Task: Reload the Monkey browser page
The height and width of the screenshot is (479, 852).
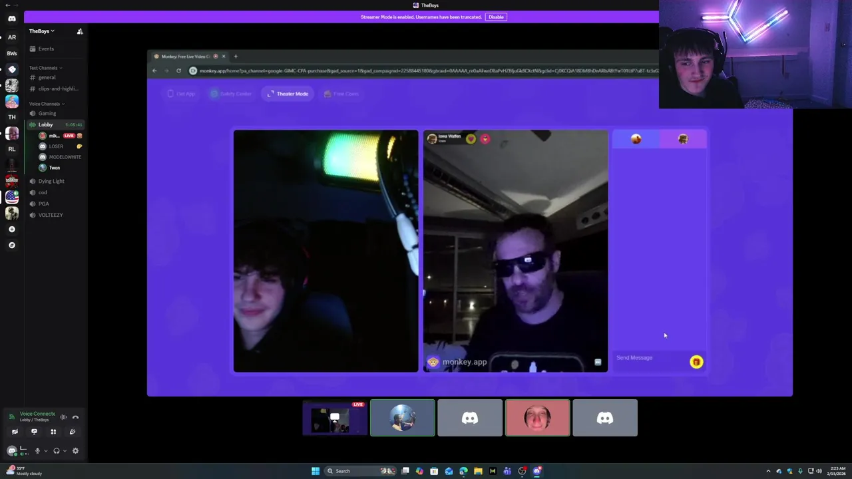Action: coord(178,71)
